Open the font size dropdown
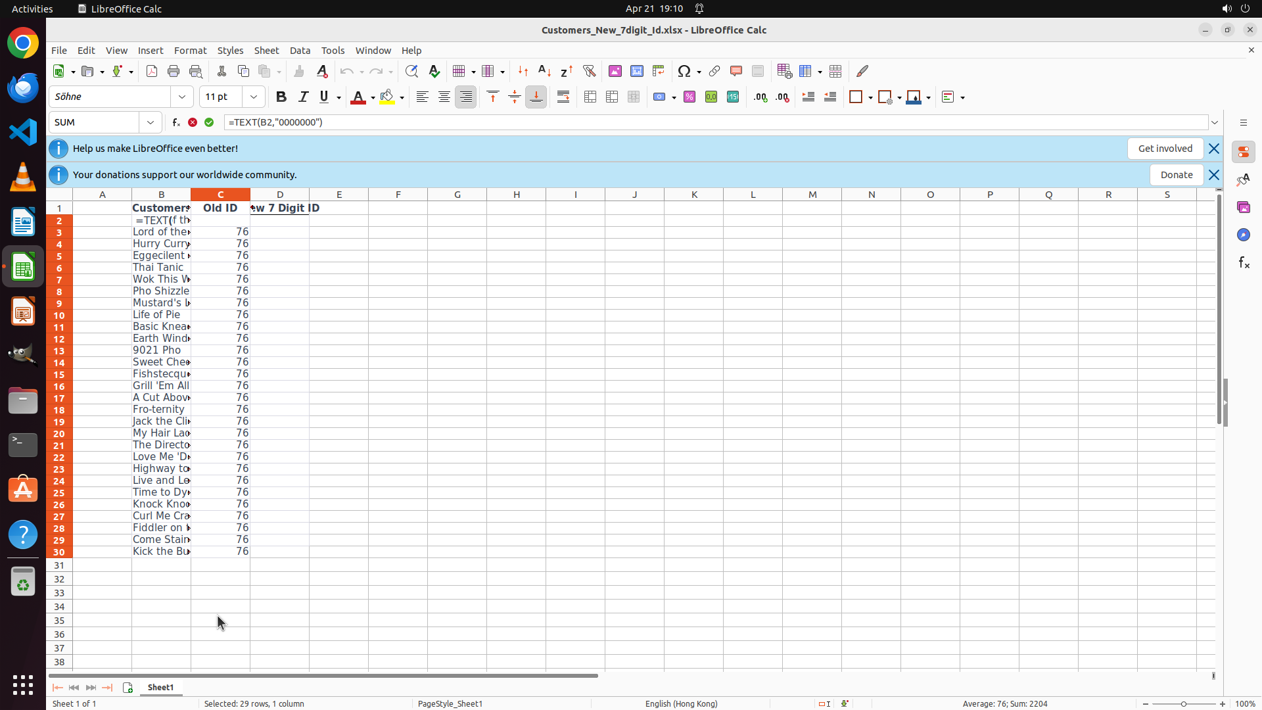The image size is (1262, 710). pos(254,97)
